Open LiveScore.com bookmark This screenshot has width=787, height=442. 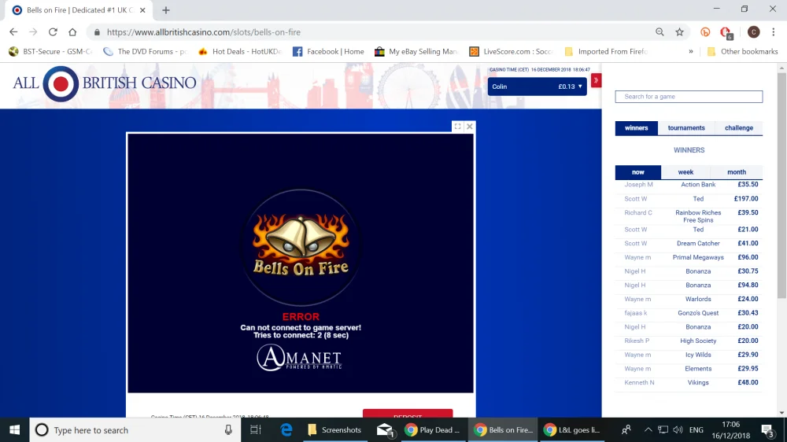coord(512,51)
